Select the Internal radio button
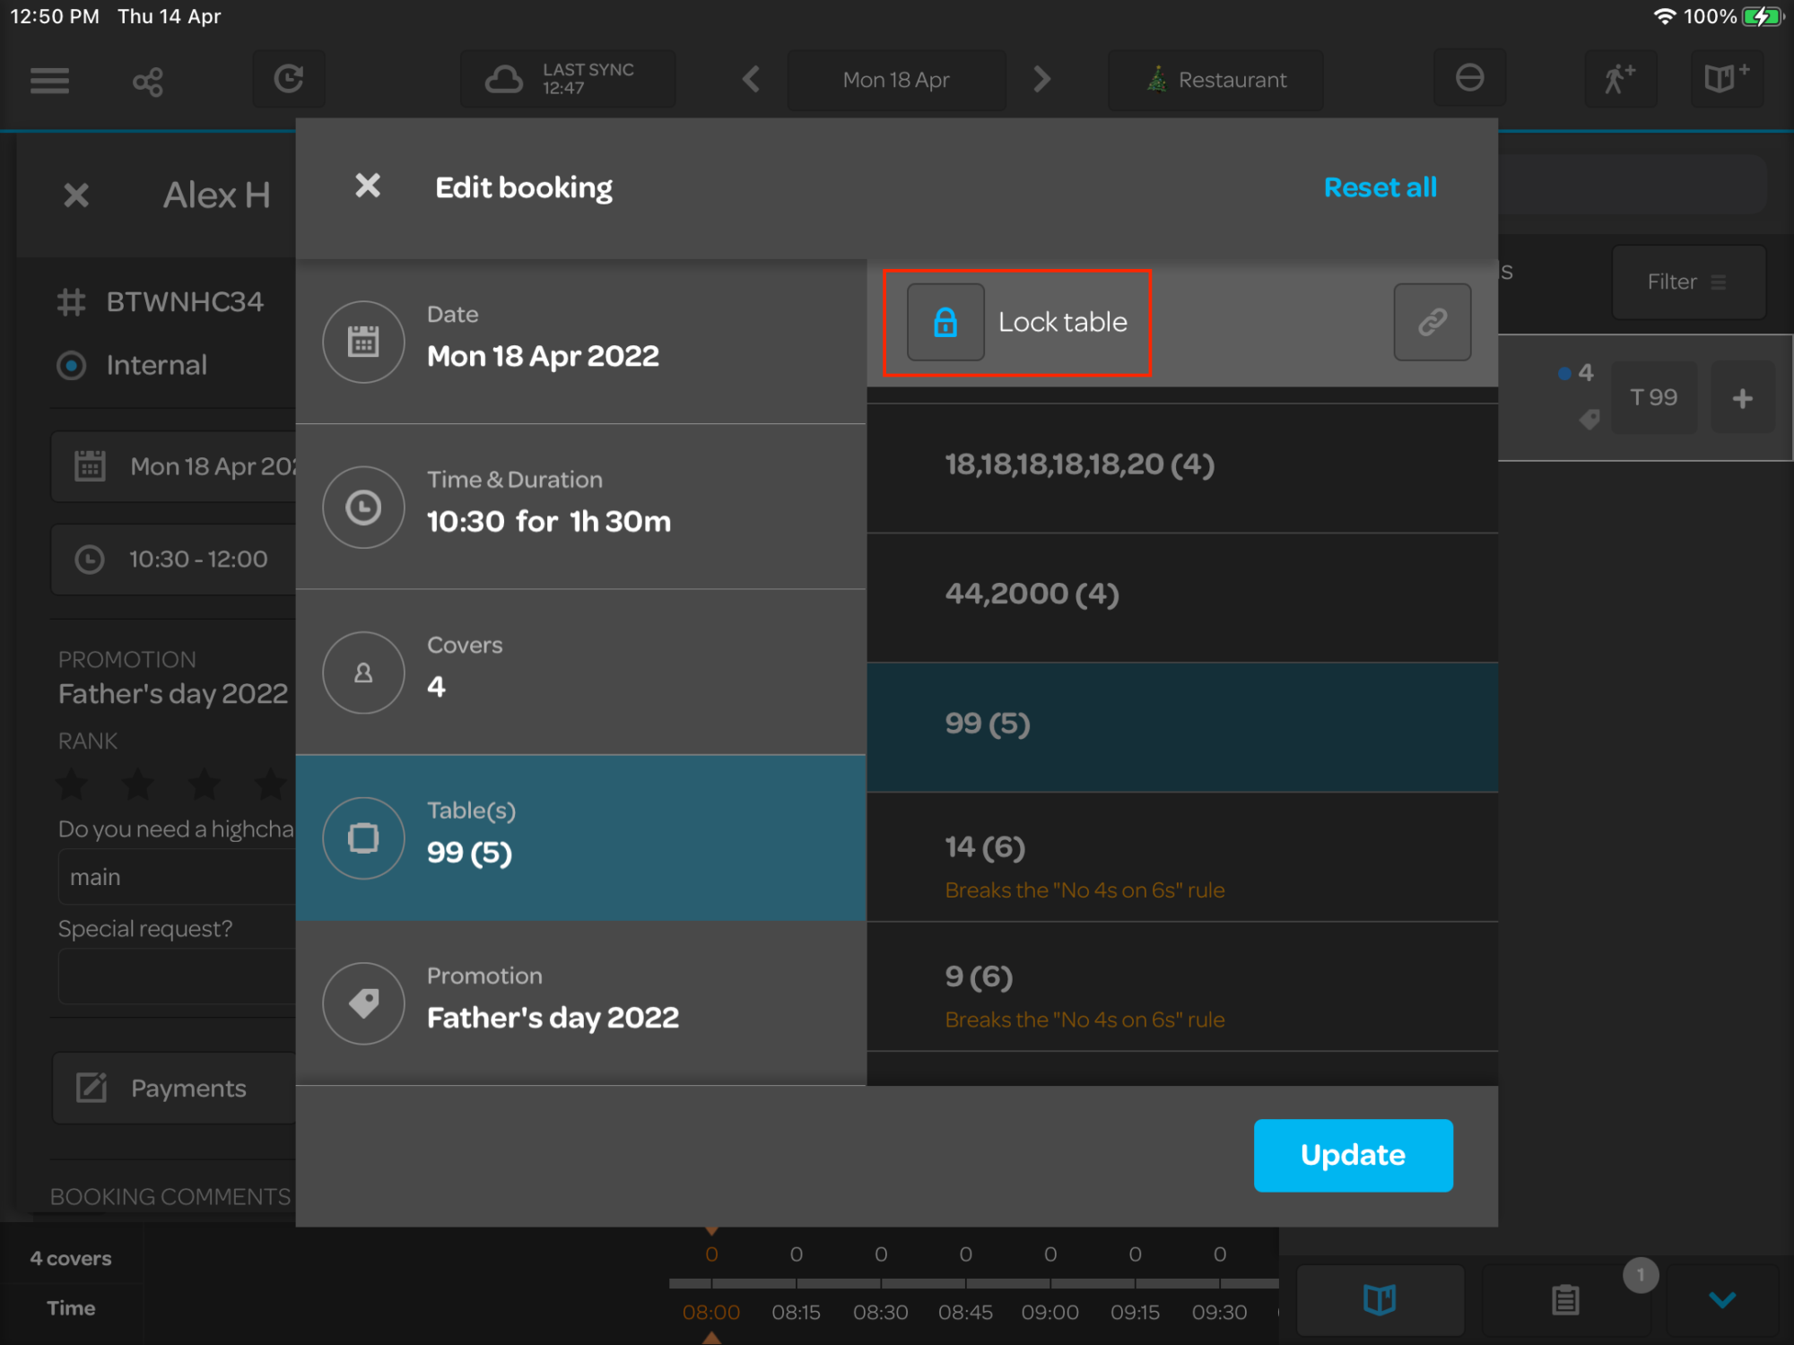This screenshot has height=1345, width=1794. (72, 366)
